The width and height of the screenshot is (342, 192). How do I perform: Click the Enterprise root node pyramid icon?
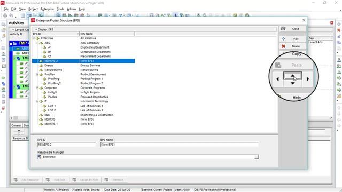click(x=37, y=38)
